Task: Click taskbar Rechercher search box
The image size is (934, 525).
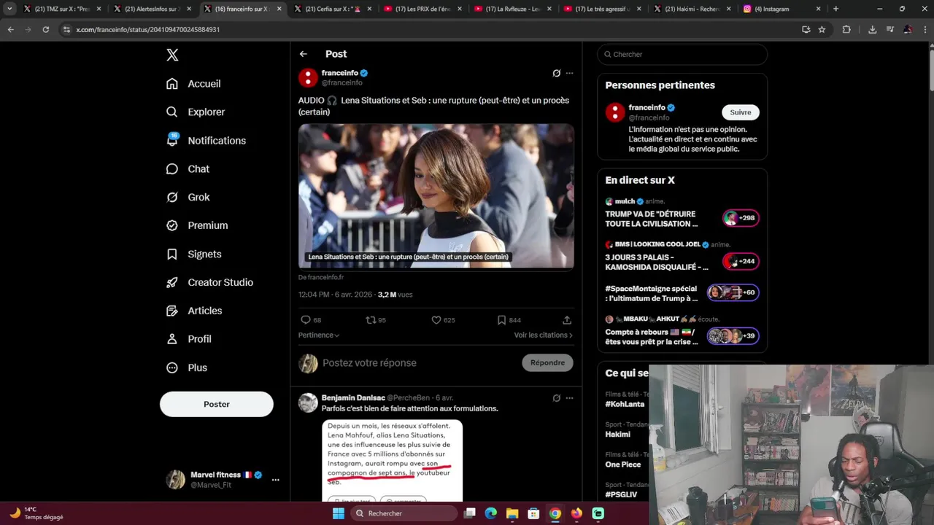Action: pos(404,513)
